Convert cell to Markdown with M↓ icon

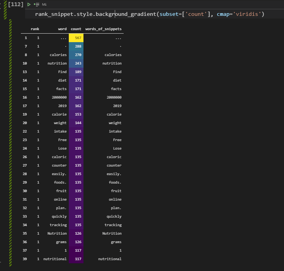[x=44, y=4]
